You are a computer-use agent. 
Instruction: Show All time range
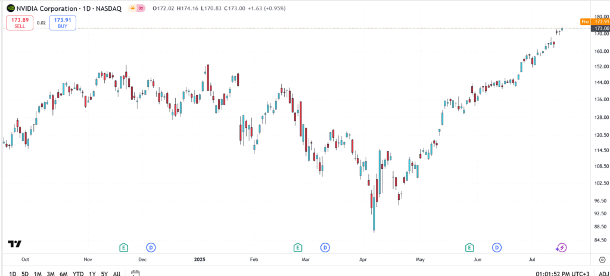pos(117,274)
